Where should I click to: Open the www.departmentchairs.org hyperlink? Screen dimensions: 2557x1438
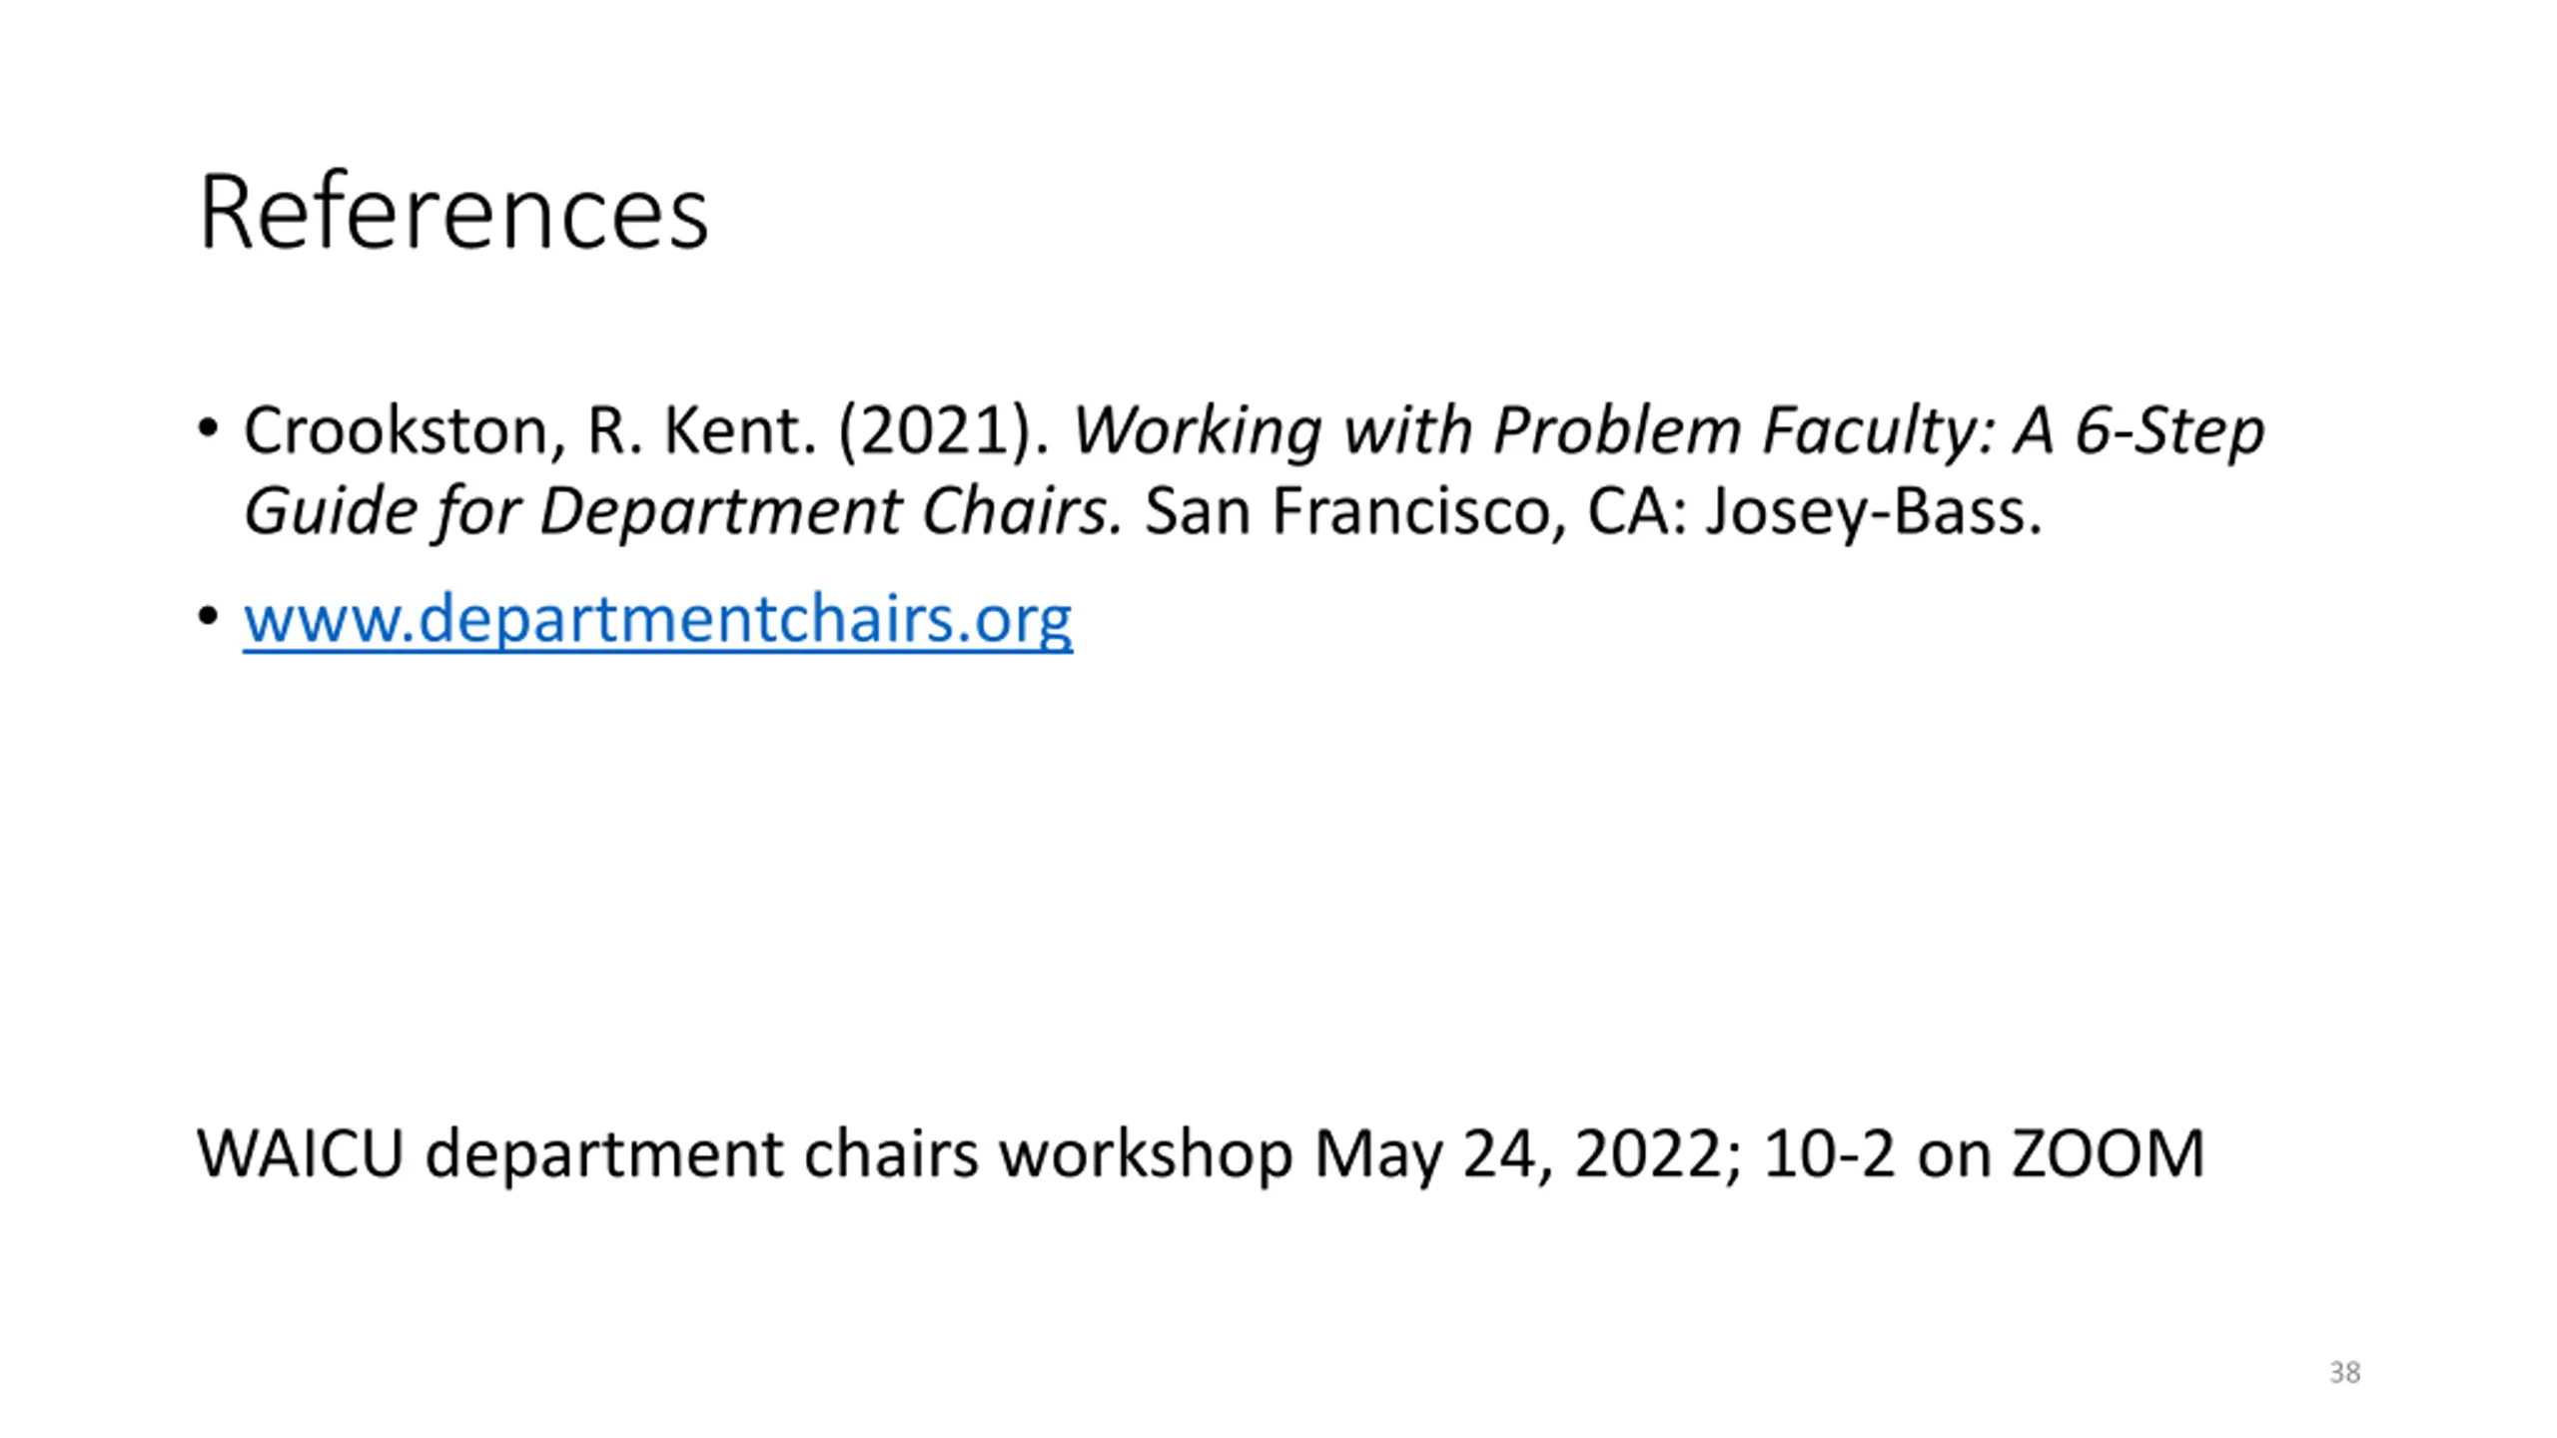point(657,619)
